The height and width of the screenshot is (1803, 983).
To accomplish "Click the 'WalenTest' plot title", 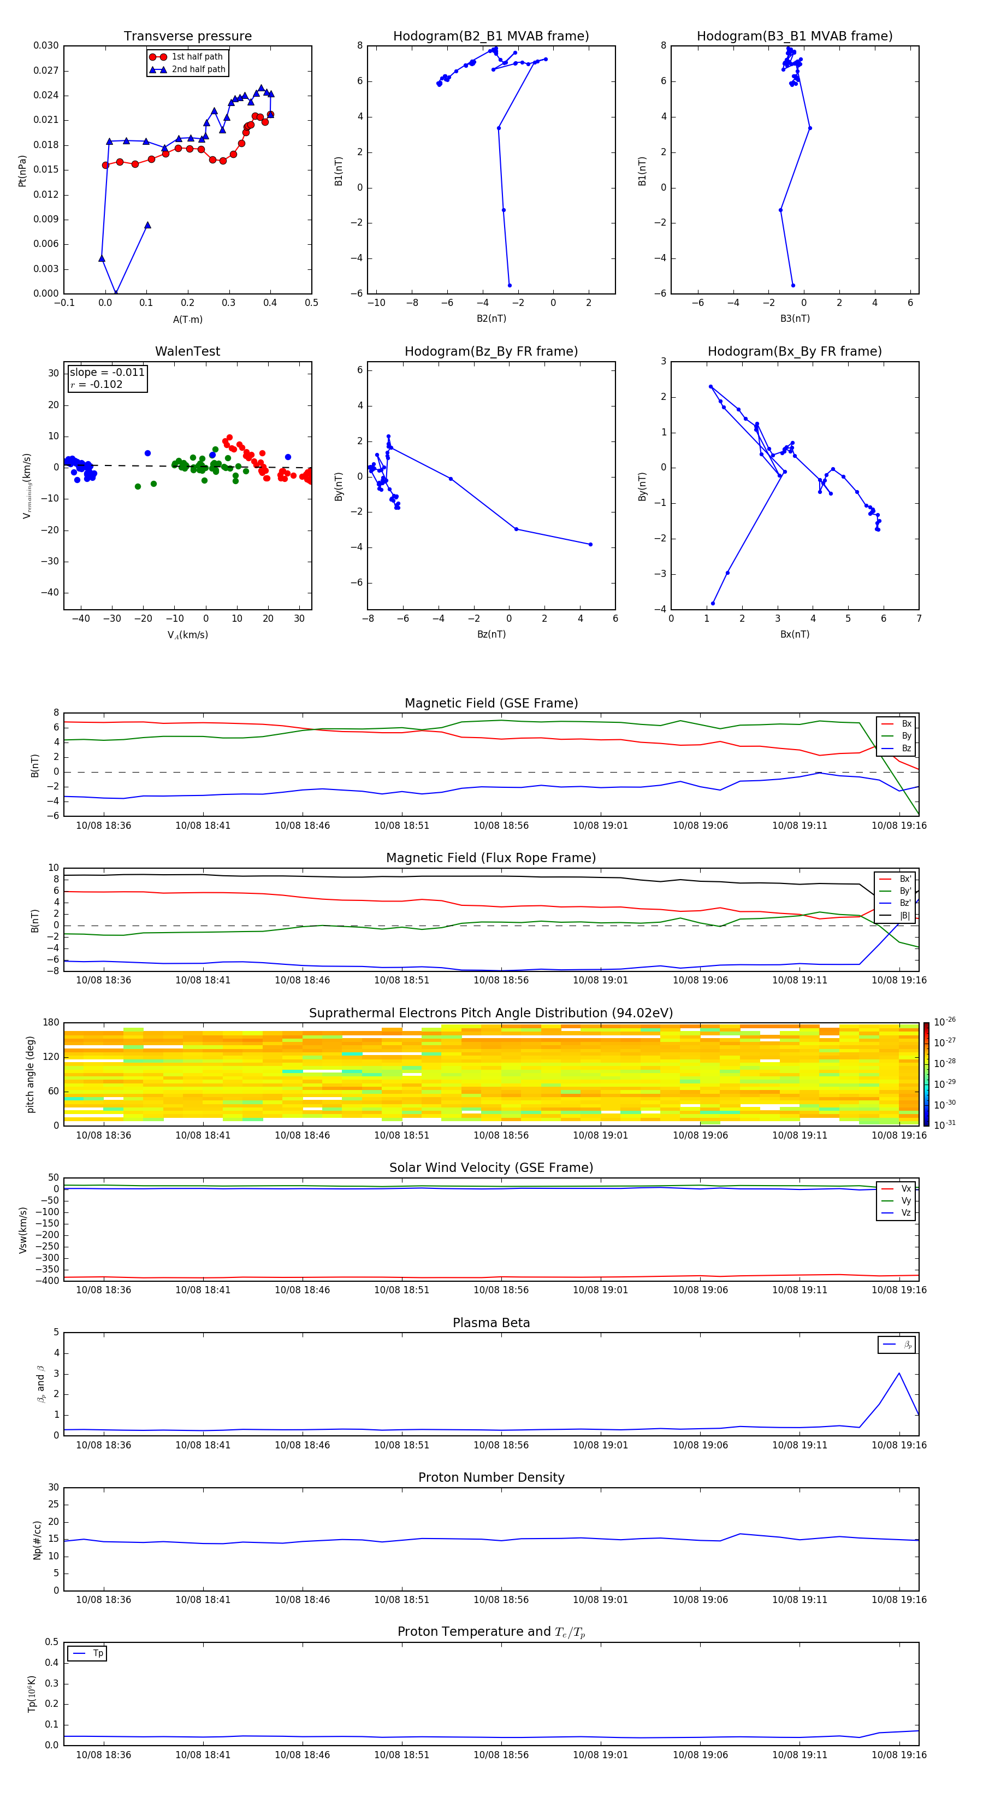I will pyautogui.click(x=187, y=351).
